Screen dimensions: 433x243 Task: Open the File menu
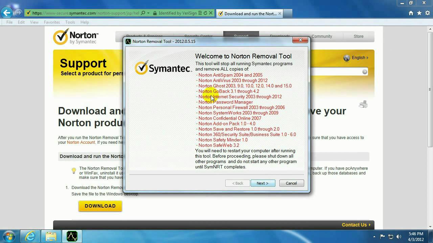tap(9, 22)
